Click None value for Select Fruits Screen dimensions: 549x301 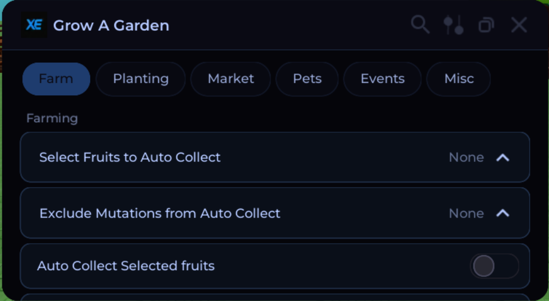coord(466,158)
